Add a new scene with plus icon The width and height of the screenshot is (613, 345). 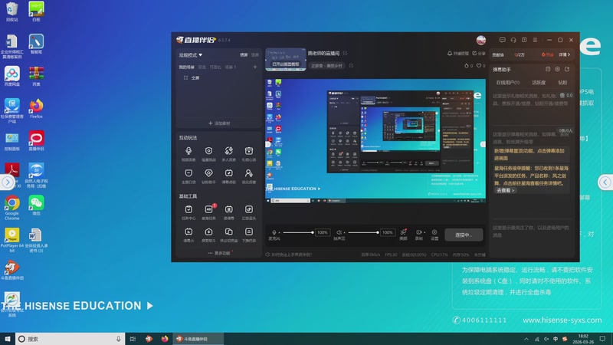255,67
